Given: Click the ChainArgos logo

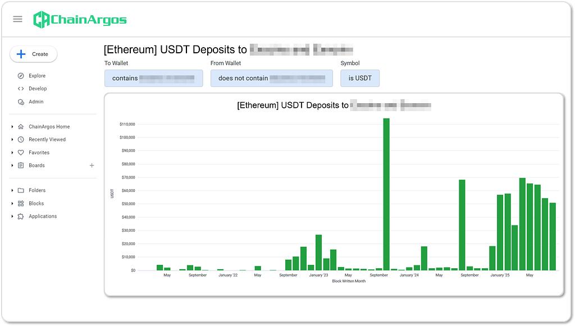Looking at the screenshot, I should pyautogui.click(x=80, y=20).
